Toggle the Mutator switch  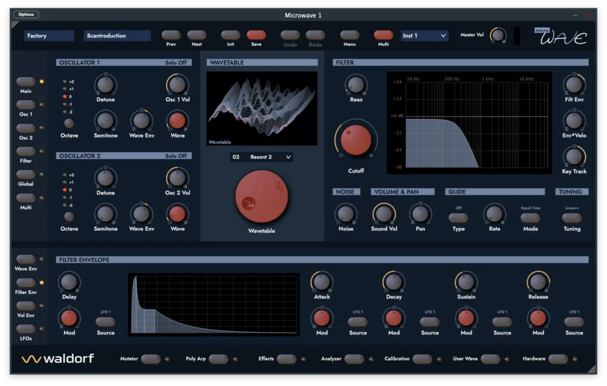pos(151,359)
